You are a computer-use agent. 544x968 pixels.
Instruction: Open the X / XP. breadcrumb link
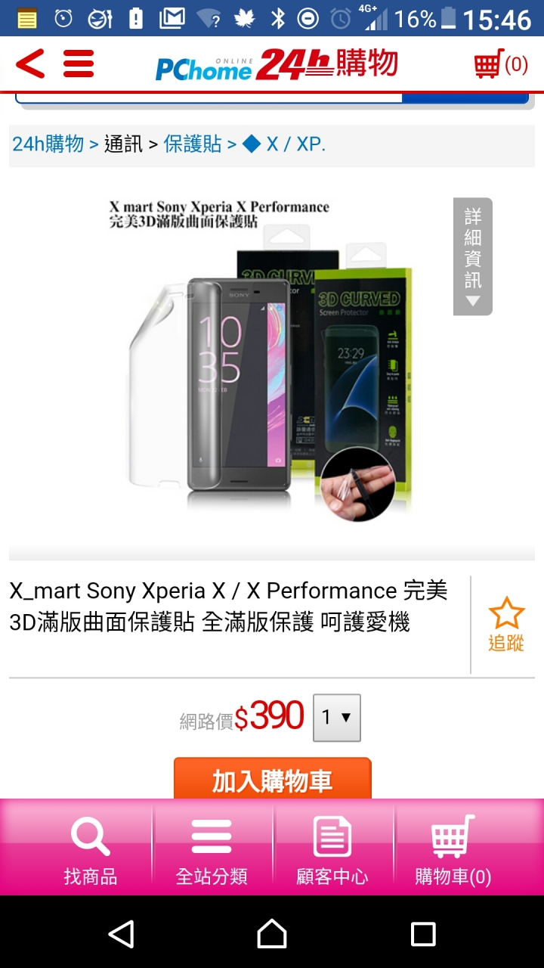pyautogui.click(x=284, y=144)
